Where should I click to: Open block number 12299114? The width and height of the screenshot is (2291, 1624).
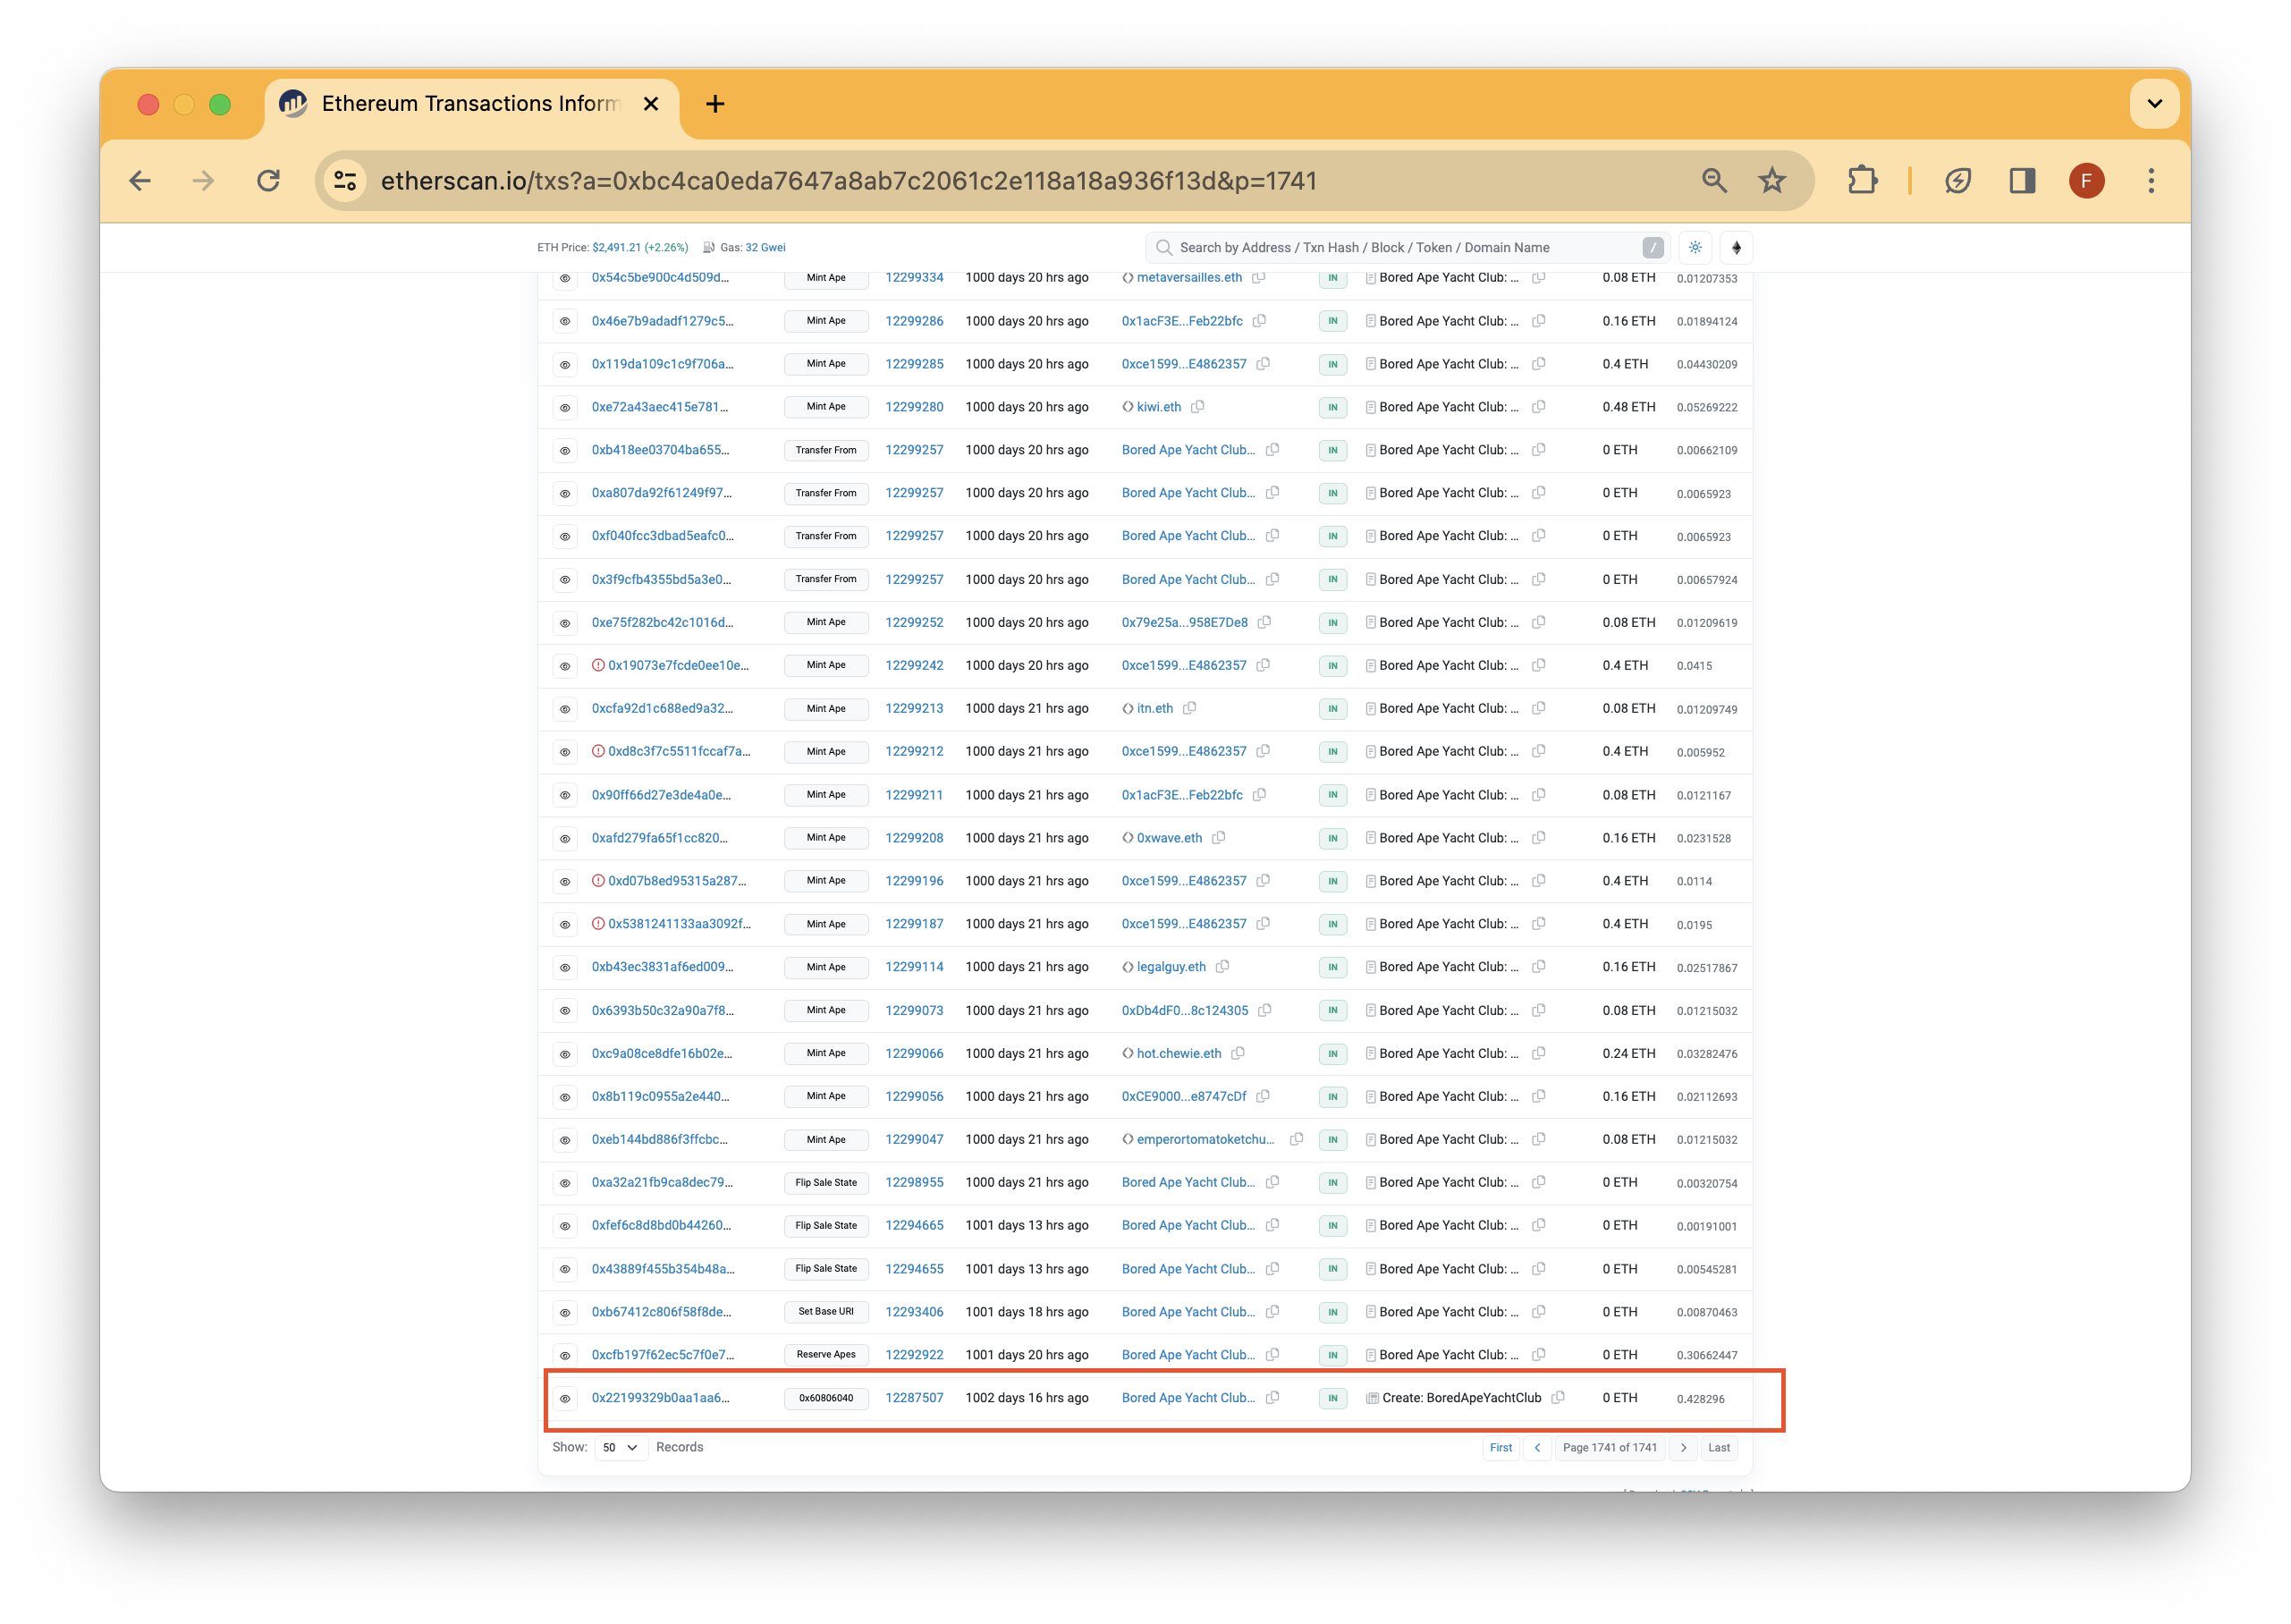tap(914, 967)
